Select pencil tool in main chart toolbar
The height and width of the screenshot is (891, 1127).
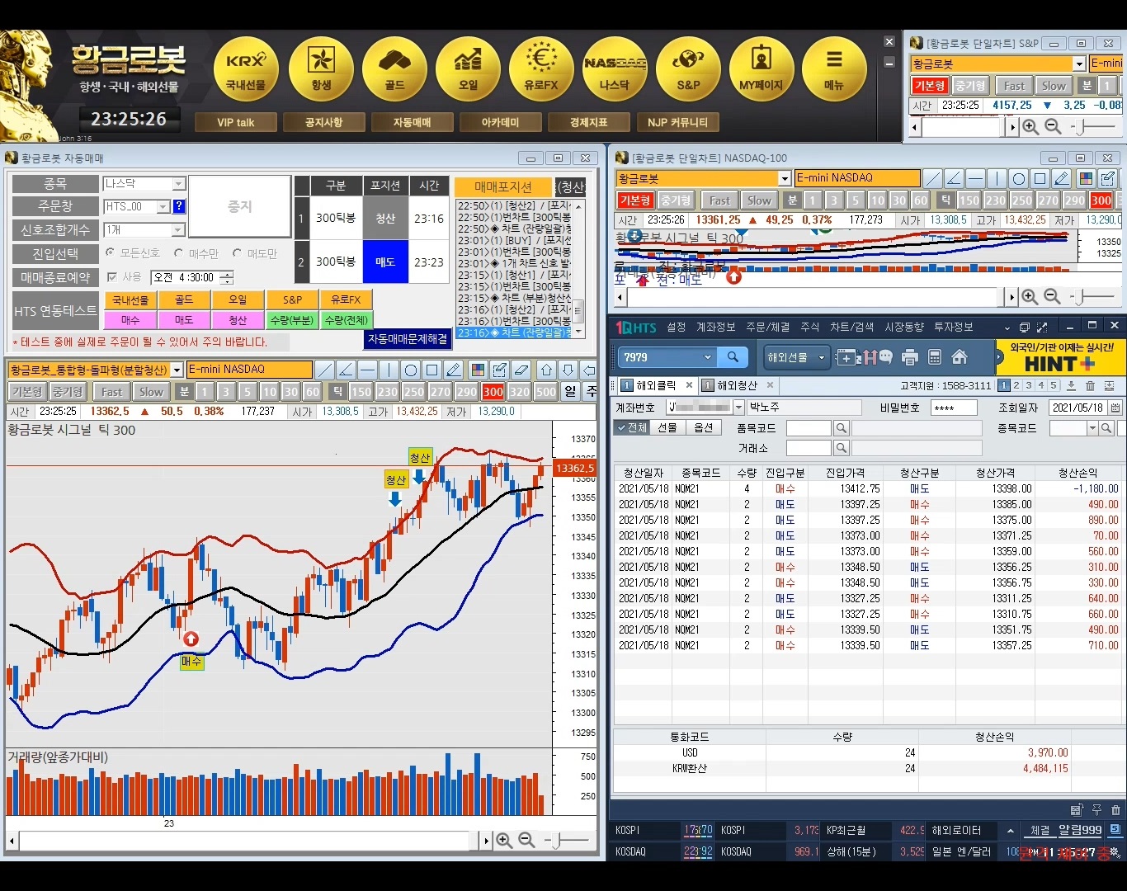pos(454,370)
